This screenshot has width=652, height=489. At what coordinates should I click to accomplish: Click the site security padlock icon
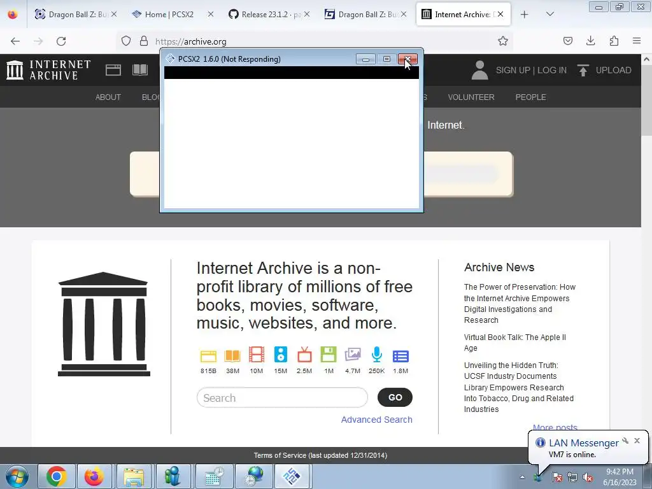point(144,41)
